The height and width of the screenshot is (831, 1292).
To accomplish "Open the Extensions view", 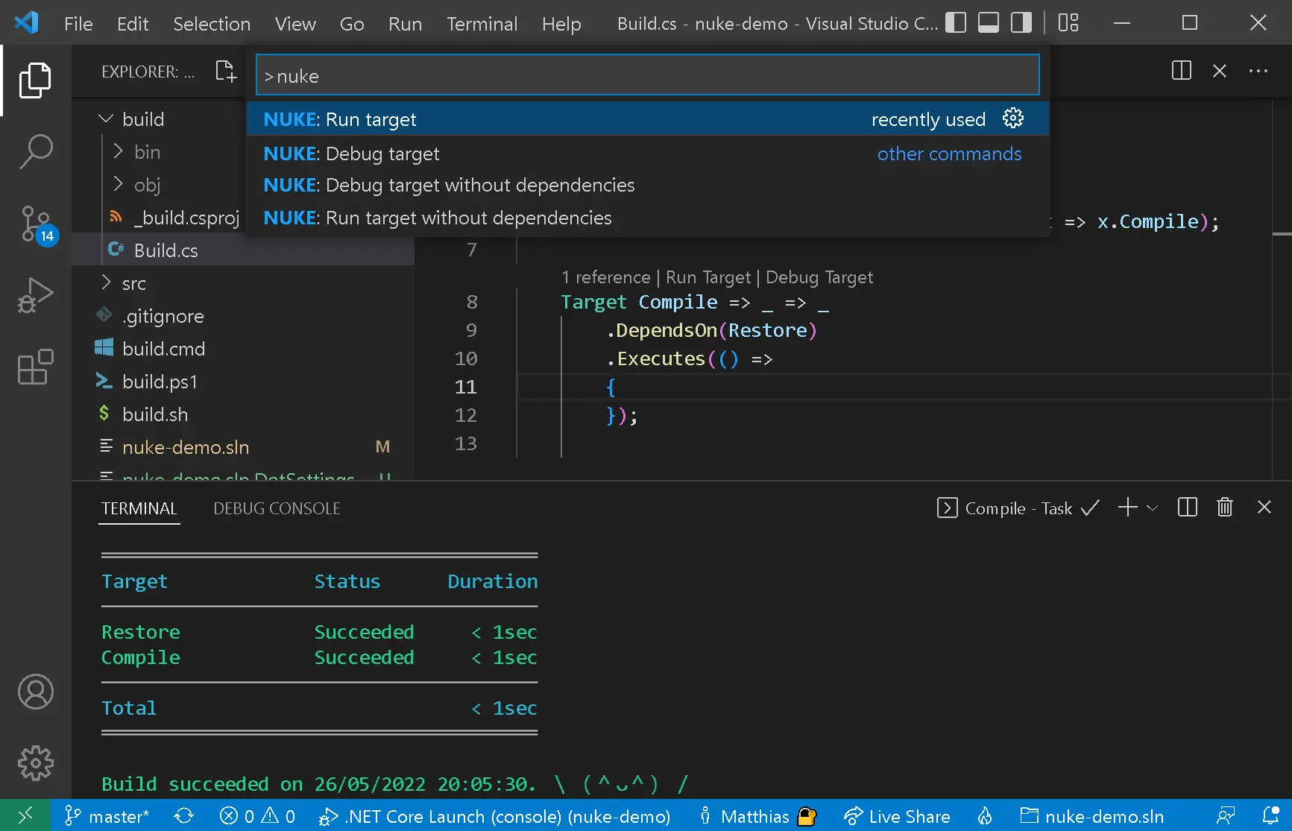I will point(35,367).
